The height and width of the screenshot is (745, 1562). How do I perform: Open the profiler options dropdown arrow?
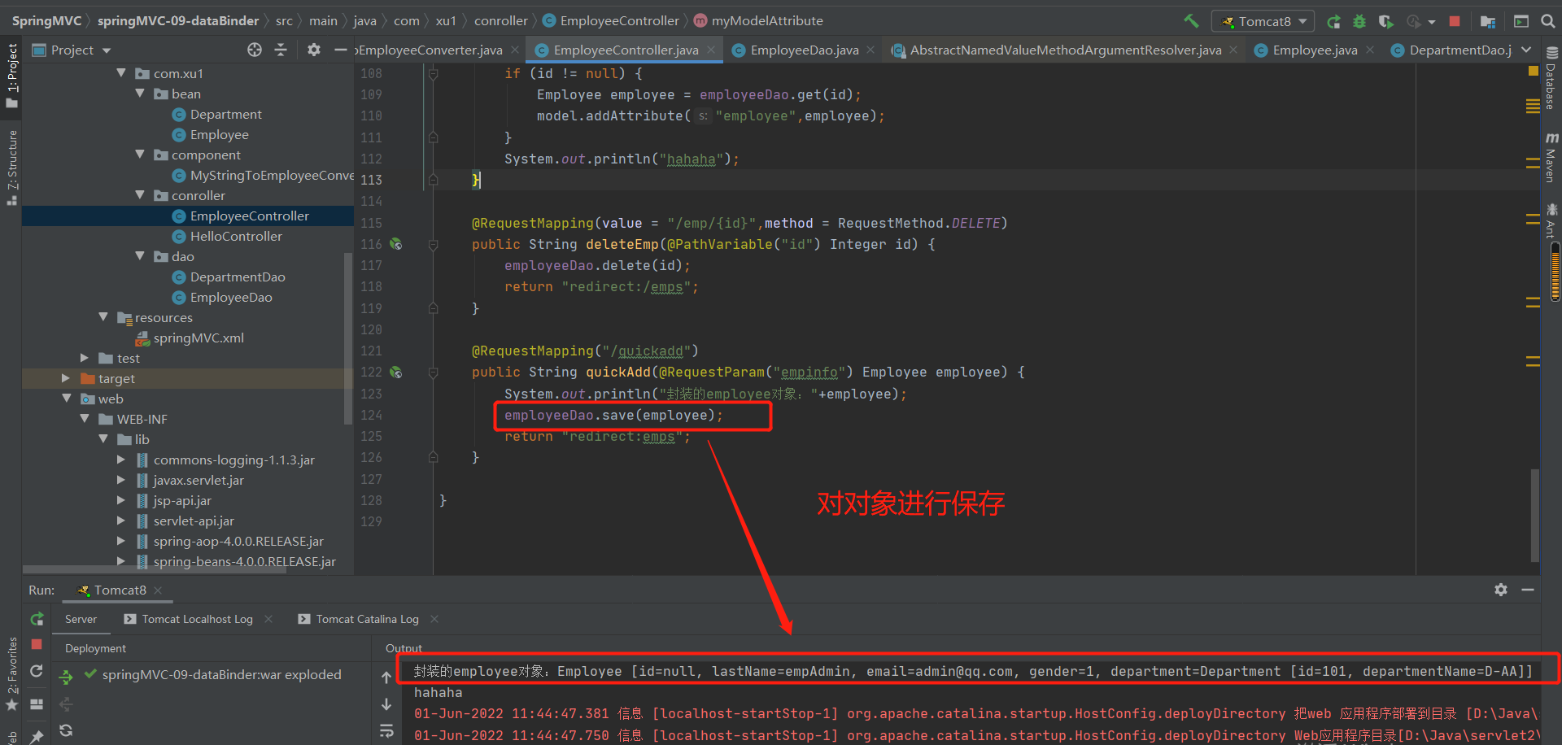[1432, 22]
